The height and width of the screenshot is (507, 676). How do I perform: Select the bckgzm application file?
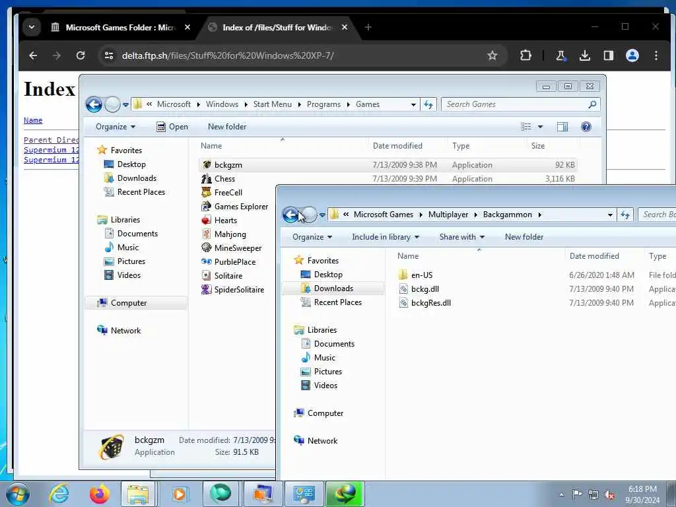point(388,164)
